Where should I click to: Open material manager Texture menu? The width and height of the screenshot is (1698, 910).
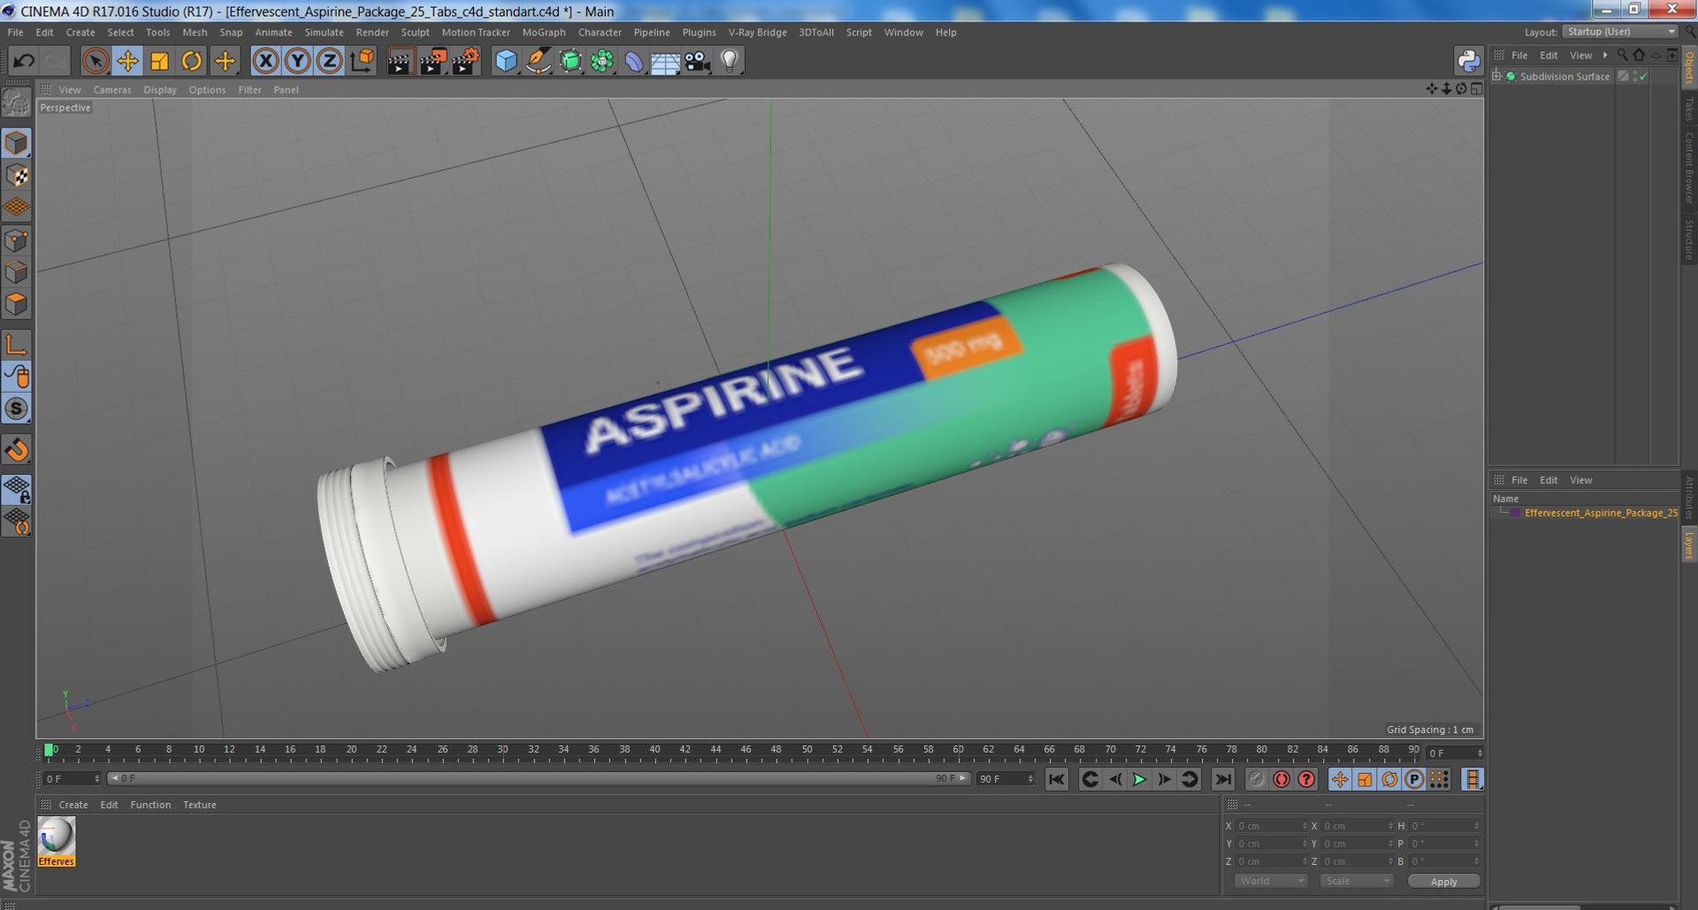[x=199, y=806]
